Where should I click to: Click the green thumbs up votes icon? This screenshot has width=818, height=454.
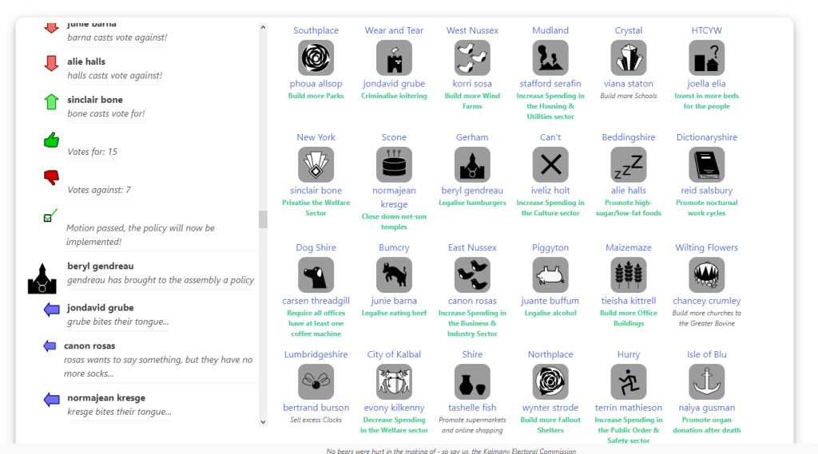pyautogui.click(x=51, y=140)
